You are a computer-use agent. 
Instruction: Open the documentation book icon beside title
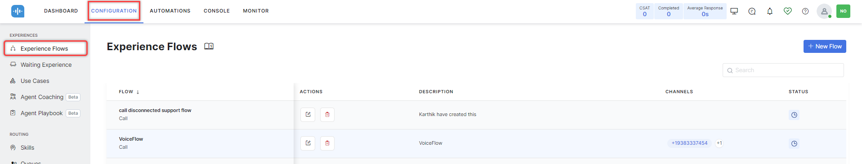tap(209, 46)
